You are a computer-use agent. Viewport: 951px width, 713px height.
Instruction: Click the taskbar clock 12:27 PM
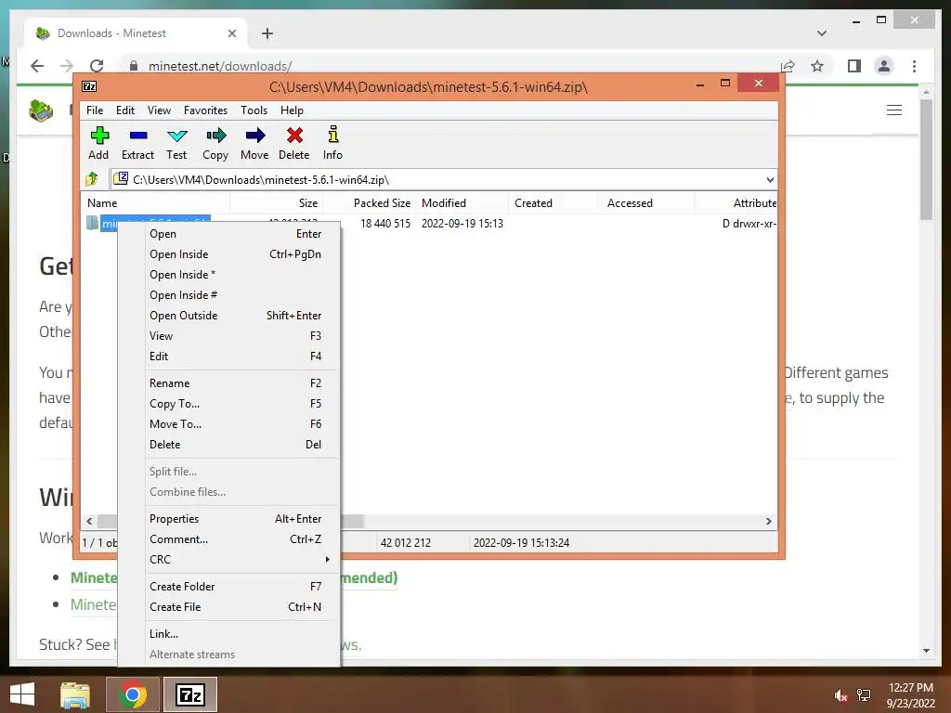[910, 688]
